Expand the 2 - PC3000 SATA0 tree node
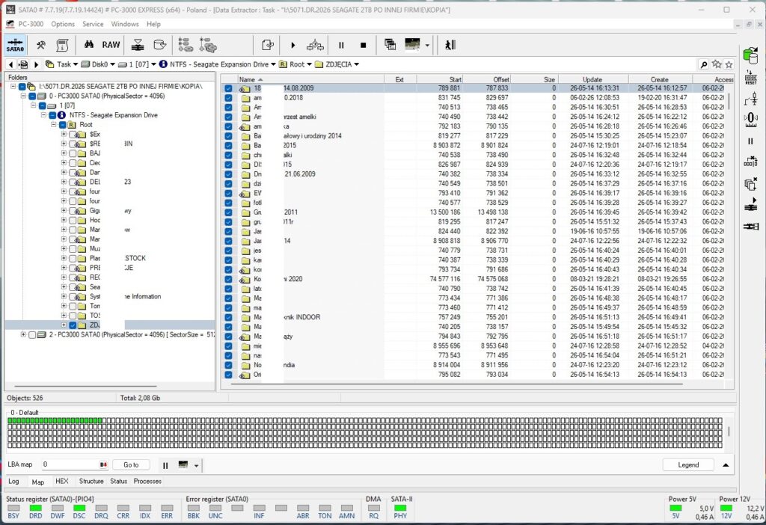The height and width of the screenshot is (525, 766). click(x=23, y=335)
